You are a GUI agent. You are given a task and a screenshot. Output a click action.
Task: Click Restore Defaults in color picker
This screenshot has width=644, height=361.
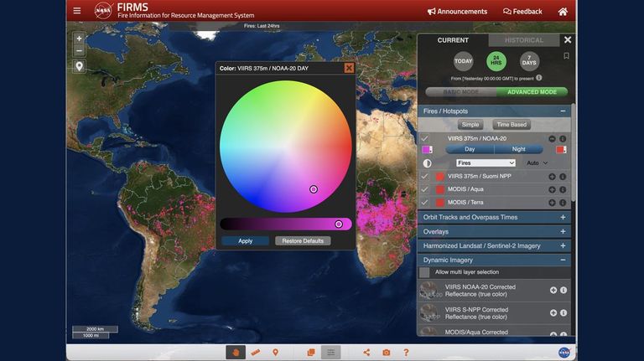tap(303, 240)
